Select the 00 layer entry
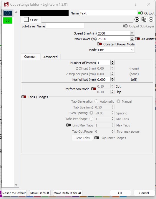Viewport: 156px width, 199px height. click(x=8, y=13)
